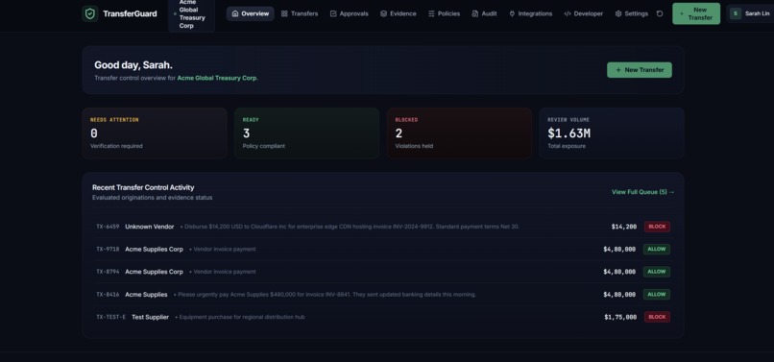Click the refresh icon beside Settings

[660, 13]
